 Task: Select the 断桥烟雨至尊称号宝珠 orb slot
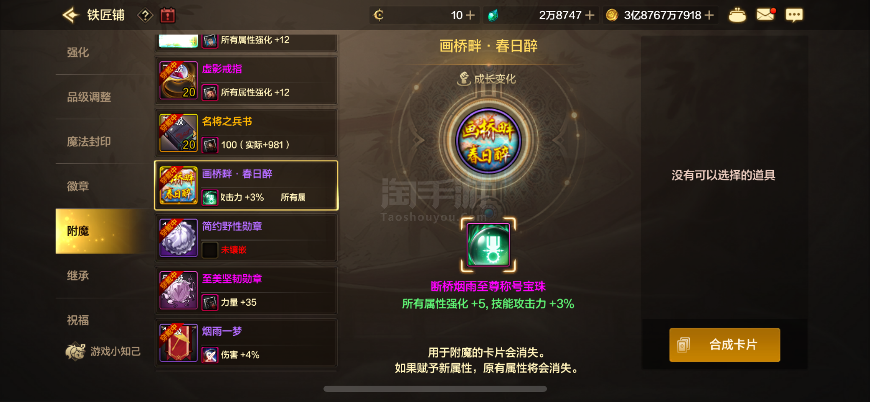(x=488, y=245)
